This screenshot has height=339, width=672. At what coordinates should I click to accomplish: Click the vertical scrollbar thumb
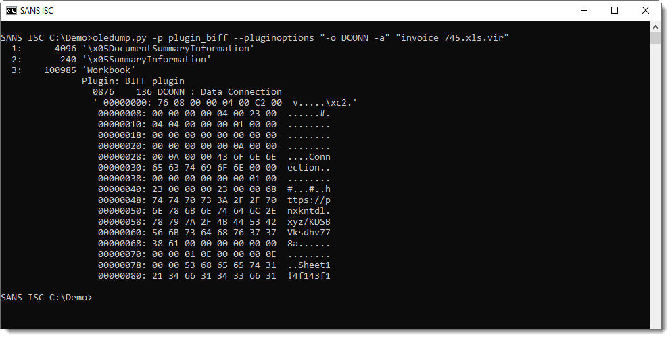tap(654, 37)
